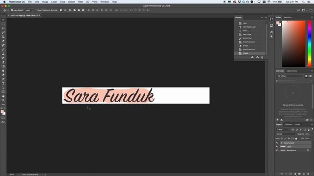This screenshot has height=176, width=314.
Task: Add content with Libraries plus icon
Action: tap(278, 120)
